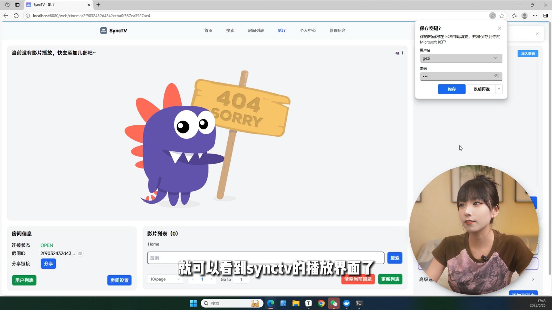This screenshot has height=310, width=552.
Task: Open the Windows Start menu
Action: [x=193, y=303]
